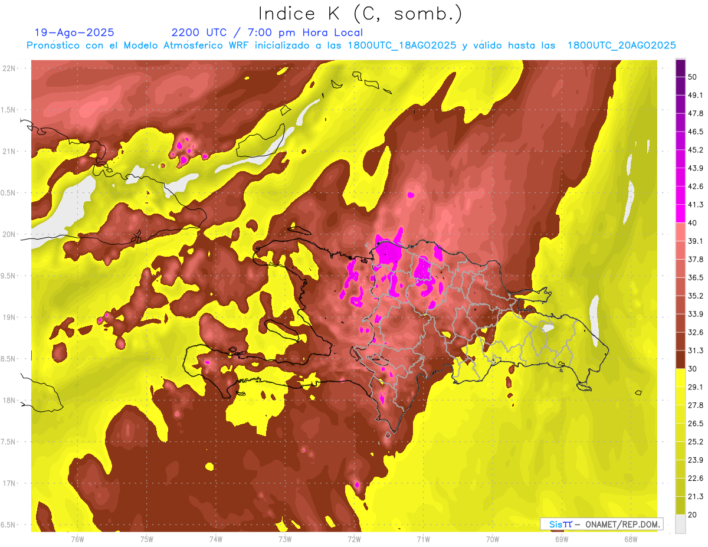This screenshot has width=708, height=547.
Task: Click the '74W' longitude label
Action: point(215,539)
